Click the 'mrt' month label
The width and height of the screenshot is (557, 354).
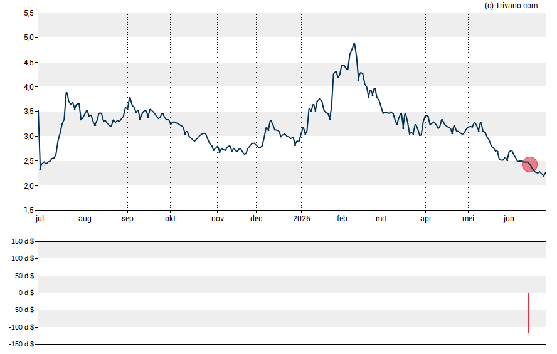click(x=381, y=219)
